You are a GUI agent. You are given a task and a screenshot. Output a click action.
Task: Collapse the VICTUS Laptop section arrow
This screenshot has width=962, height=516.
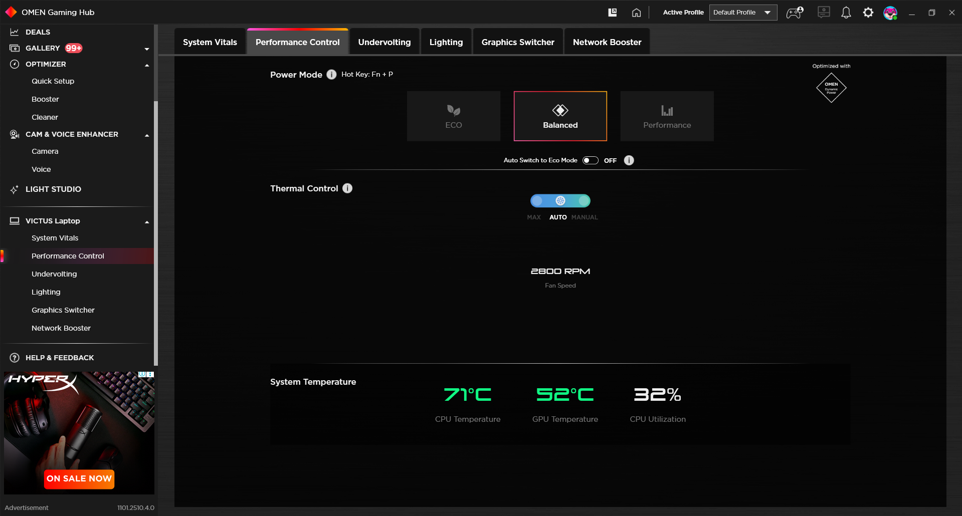(x=147, y=222)
